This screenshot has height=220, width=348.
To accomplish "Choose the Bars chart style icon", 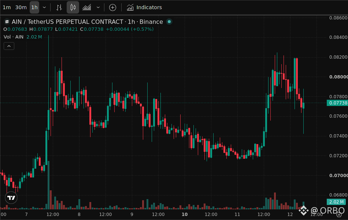I will [59, 7].
